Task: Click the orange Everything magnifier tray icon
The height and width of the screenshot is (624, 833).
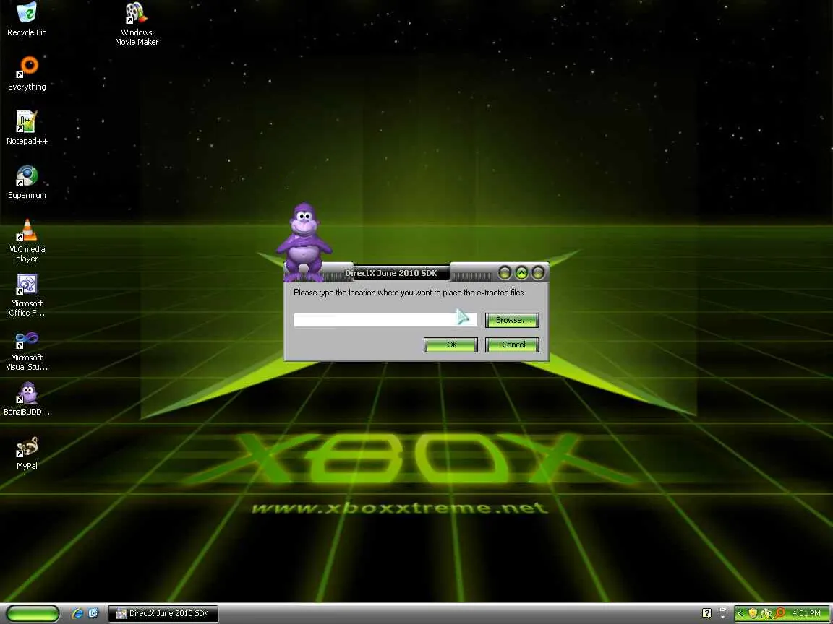Action: click(x=779, y=613)
